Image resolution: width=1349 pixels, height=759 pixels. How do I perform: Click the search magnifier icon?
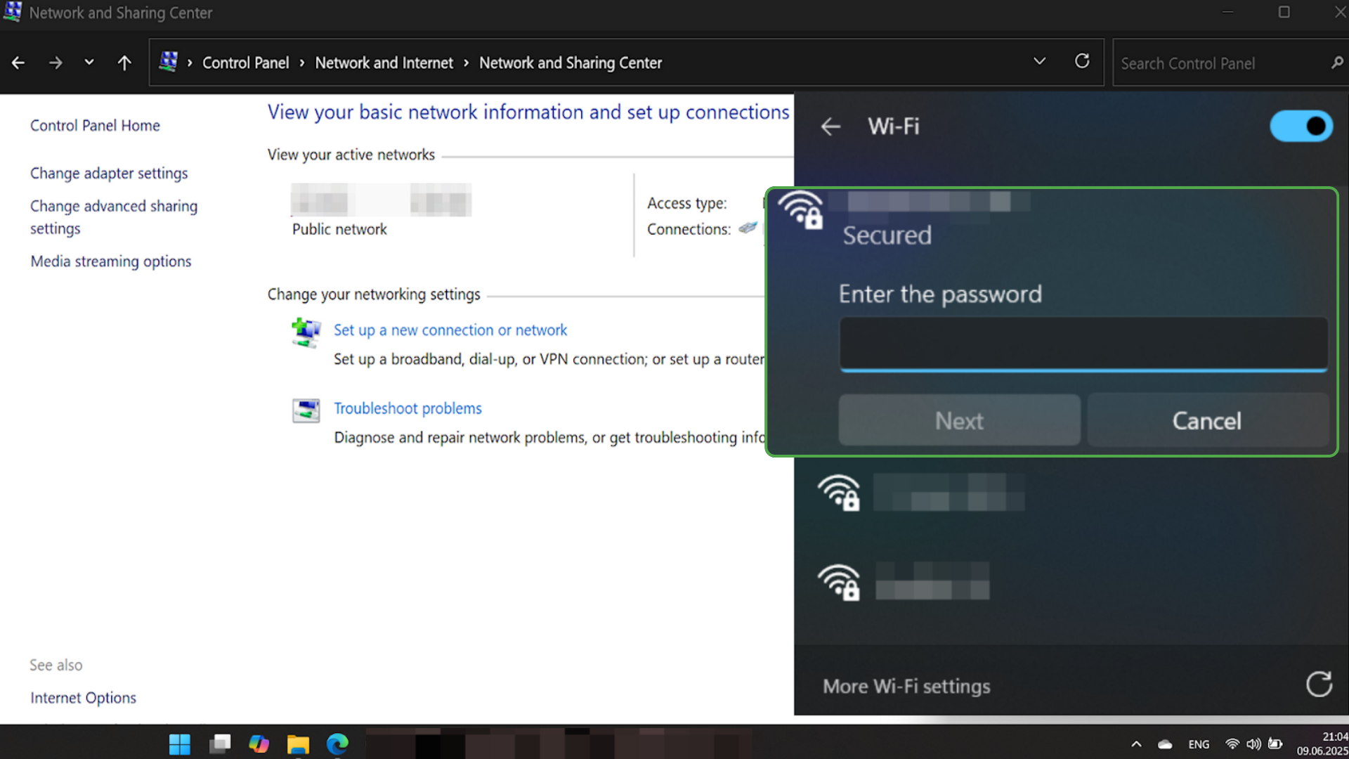click(x=1337, y=63)
